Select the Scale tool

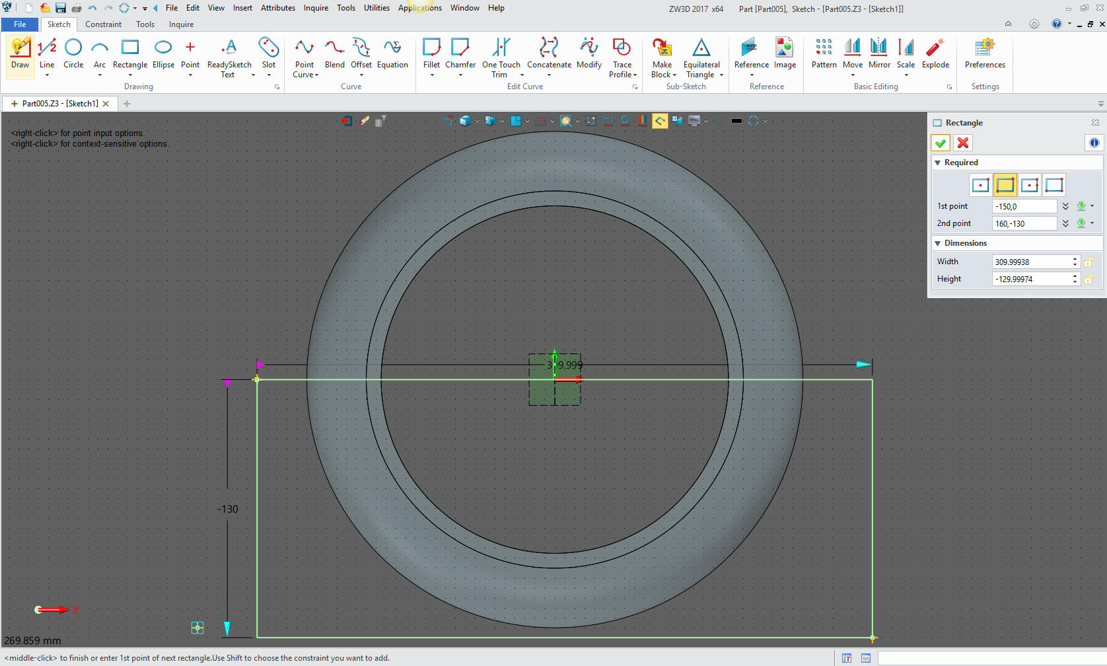906,54
